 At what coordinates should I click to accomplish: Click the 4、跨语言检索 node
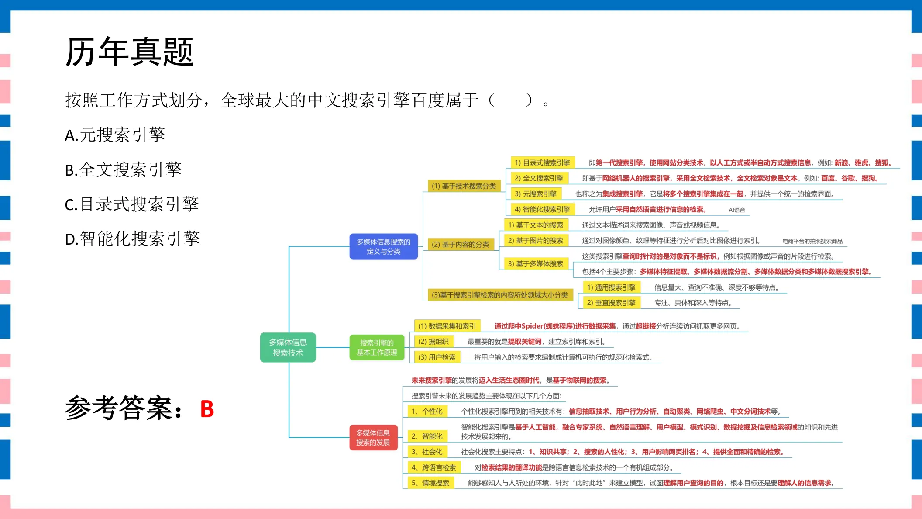(434, 467)
